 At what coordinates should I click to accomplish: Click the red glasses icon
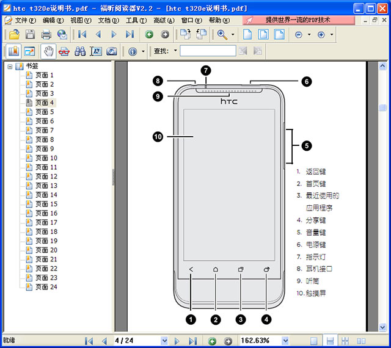pyautogui.click(x=64, y=52)
